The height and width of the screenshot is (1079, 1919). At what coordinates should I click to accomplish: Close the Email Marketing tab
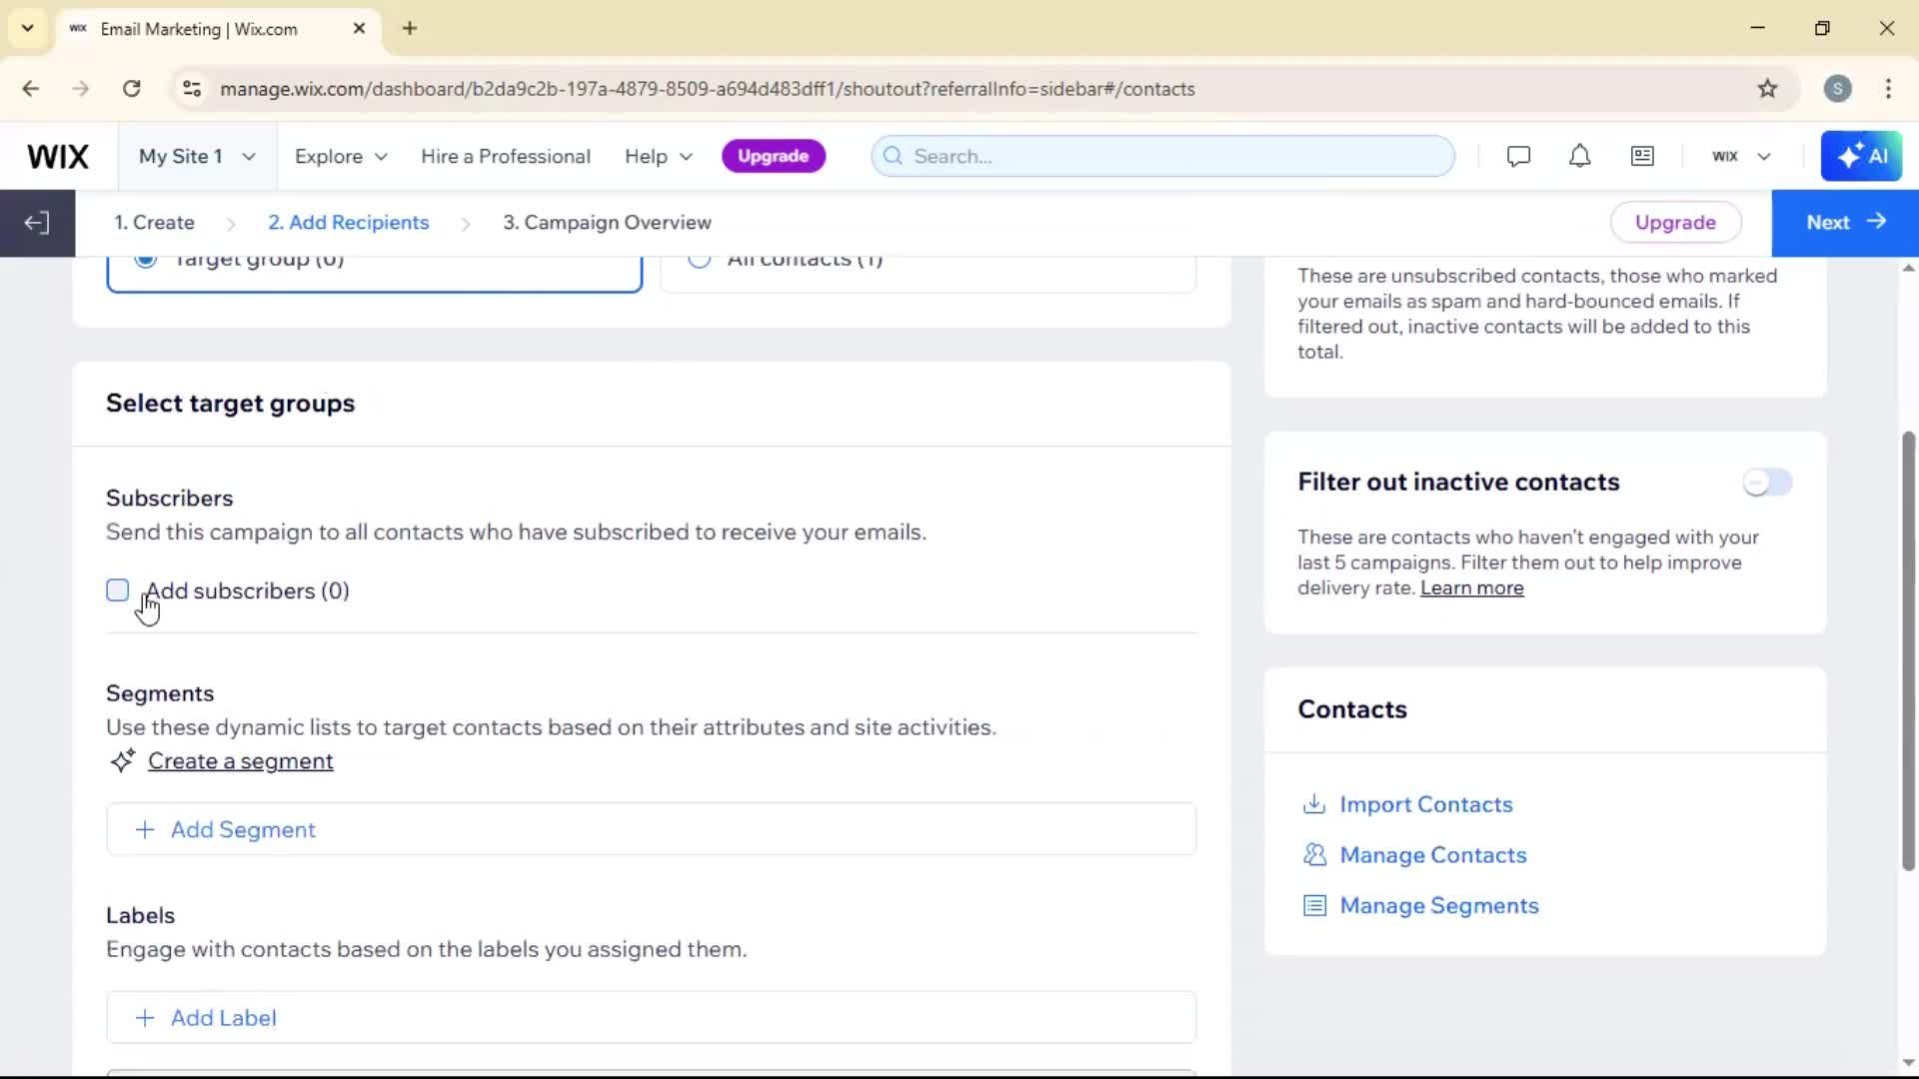coord(359,28)
